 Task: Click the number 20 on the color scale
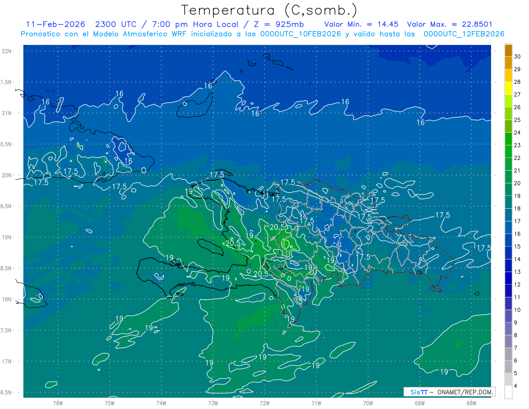pyautogui.click(x=518, y=183)
